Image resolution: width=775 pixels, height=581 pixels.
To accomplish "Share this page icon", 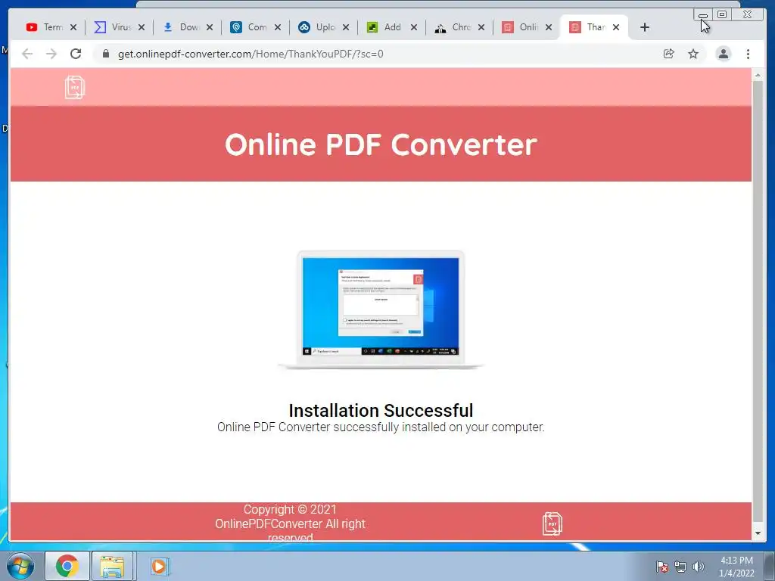I will coord(669,54).
